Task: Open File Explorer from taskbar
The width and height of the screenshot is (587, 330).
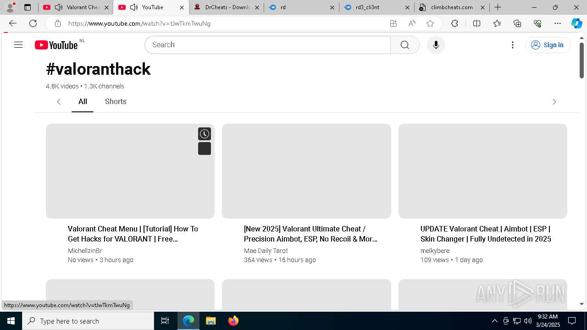Action: (x=210, y=321)
